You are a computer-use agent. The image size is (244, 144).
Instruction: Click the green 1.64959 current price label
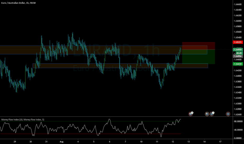(238, 50)
